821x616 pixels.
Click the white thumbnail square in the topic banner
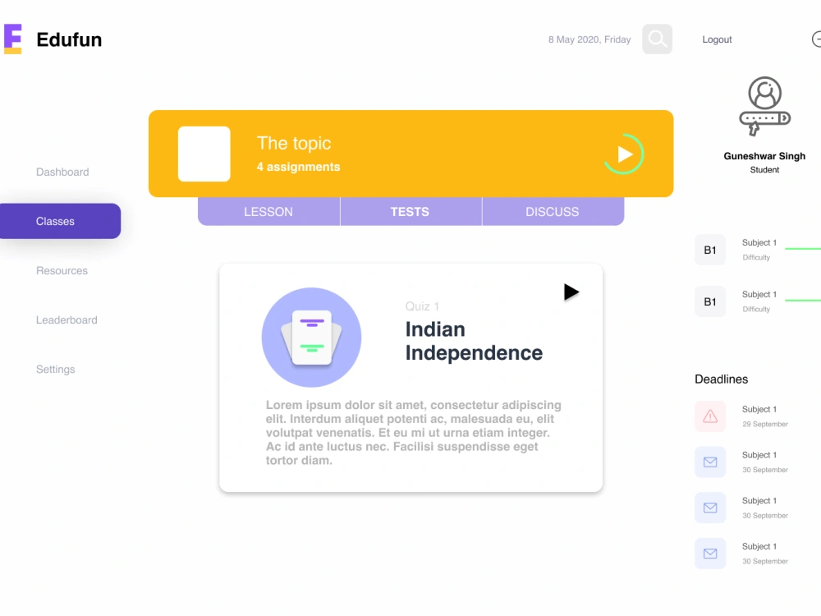click(204, 154)
